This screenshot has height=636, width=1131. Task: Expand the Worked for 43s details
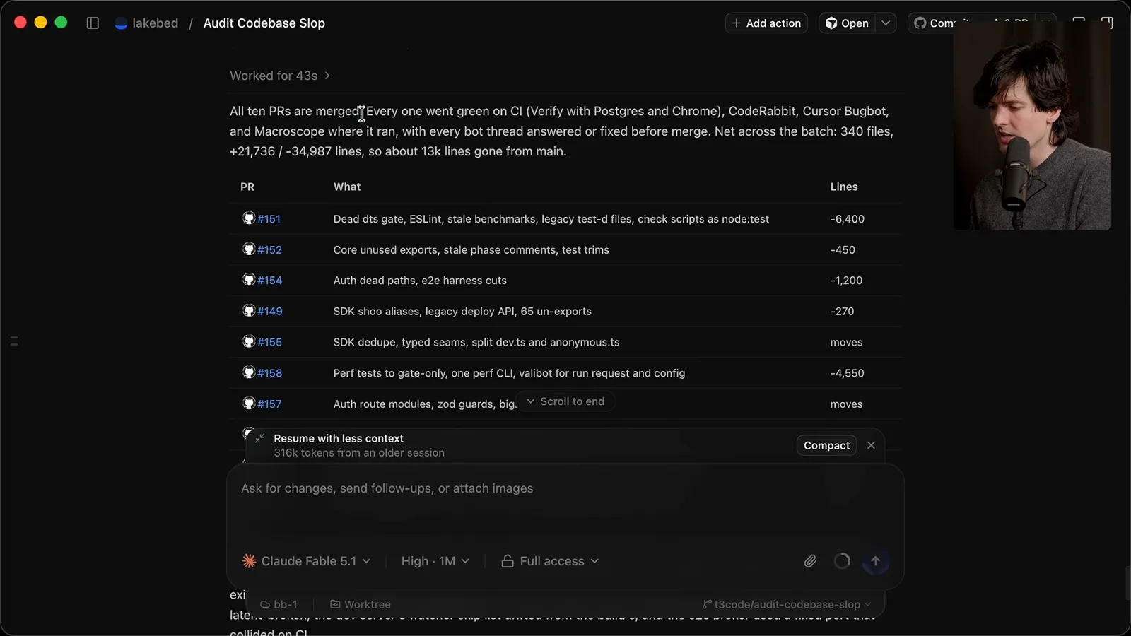(280, 76)
